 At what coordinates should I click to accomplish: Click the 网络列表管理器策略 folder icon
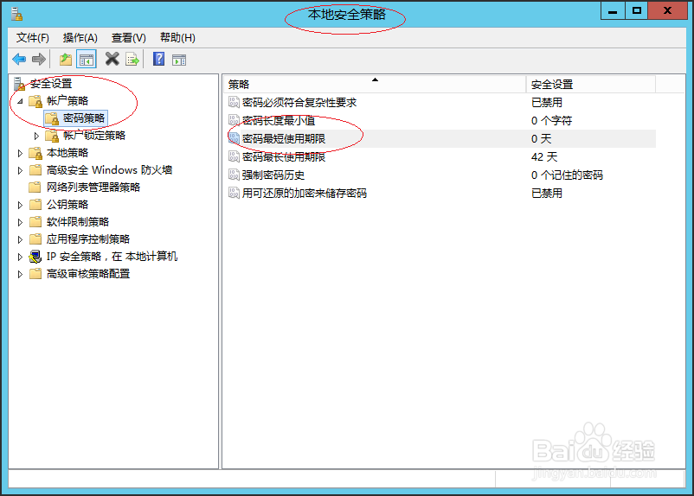pos(35,188)
